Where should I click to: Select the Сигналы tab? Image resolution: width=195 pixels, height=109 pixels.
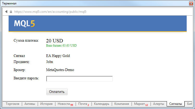[175, 104]
